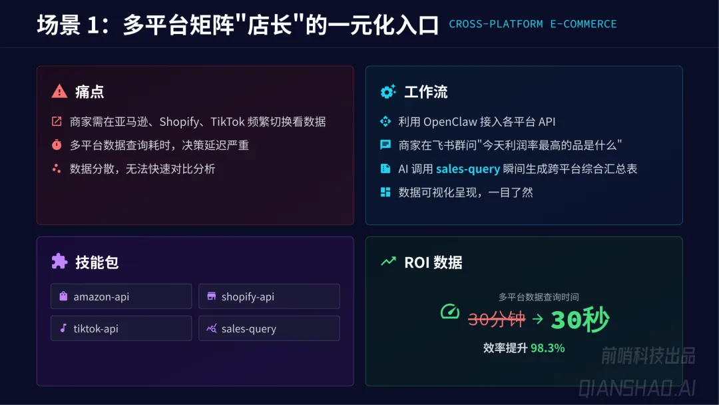Select the tiktok-api skill chip
The width and height of the screenshot is (719, 405).
tap(121, 328)
